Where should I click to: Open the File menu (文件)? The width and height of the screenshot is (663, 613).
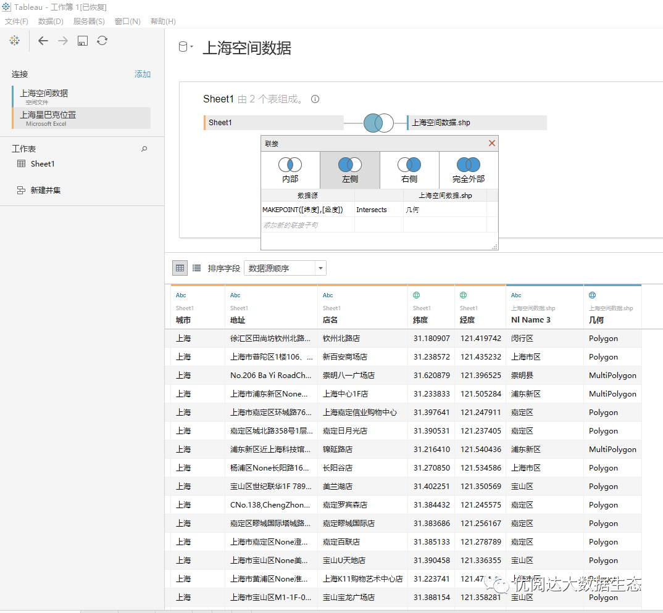pos(17,21)
